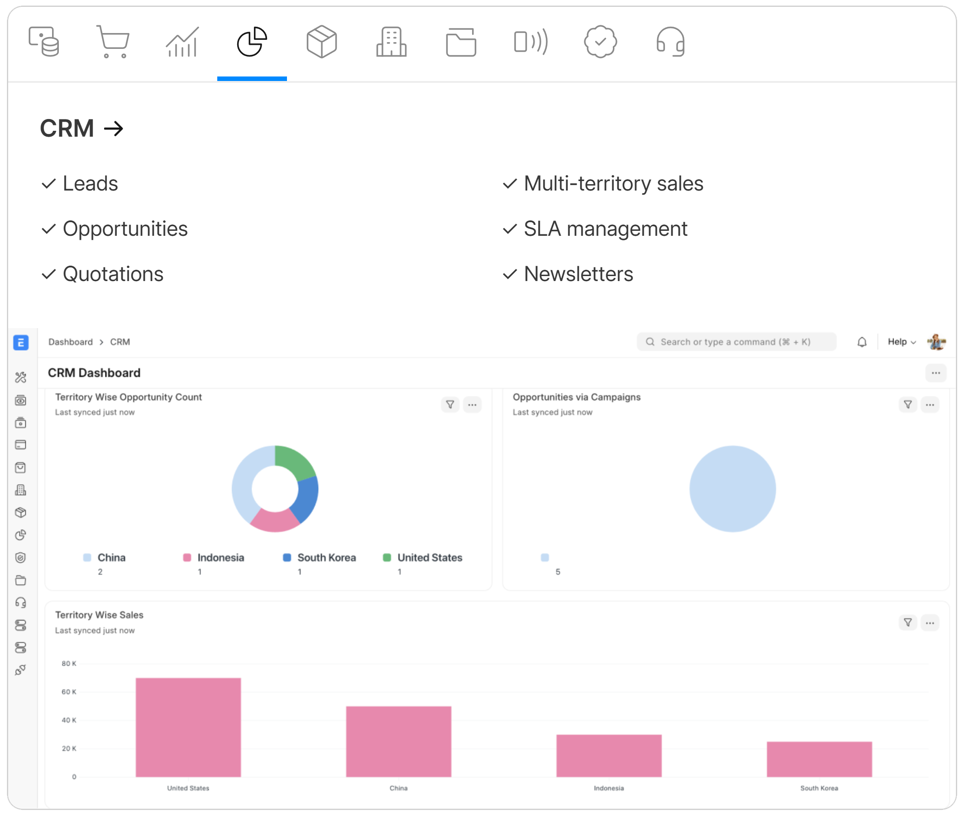Open the stock box module icon
The height and width of the screenshot is (816, 965).
[x=321, y=42]
